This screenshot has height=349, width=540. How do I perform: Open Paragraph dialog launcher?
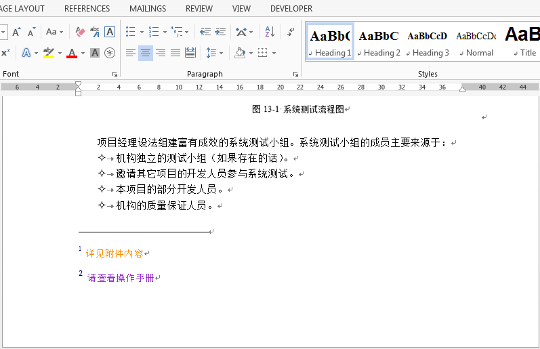tap(295, 74)
